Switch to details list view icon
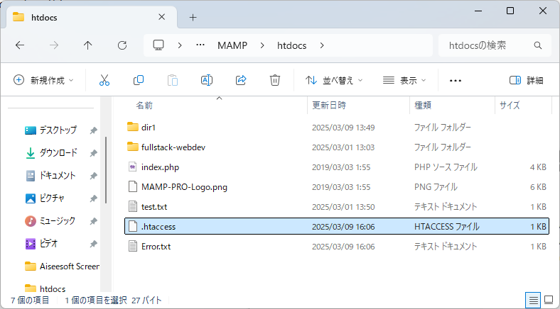560x309 pixels. (533, 300)
